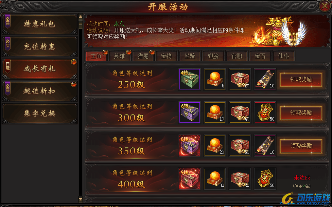Image resolution: width=332 pixels, height=207 pixels.
Task: Select the purple 6转 chest reward icon
Action: [190, 112]
